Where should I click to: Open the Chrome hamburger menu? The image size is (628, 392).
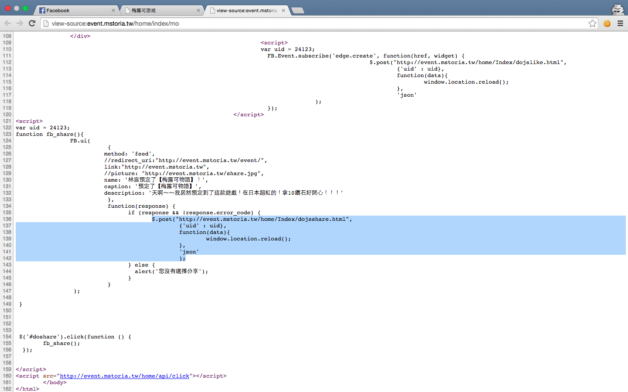[620, 24]
